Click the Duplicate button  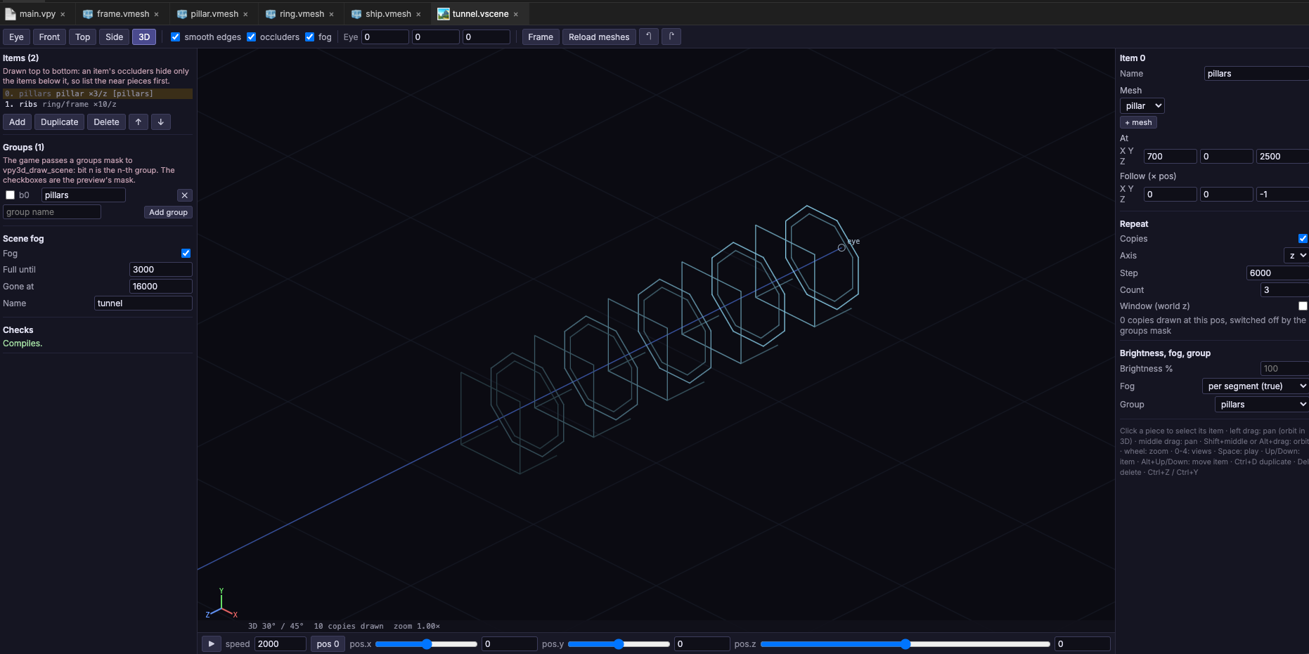point(60,122)
